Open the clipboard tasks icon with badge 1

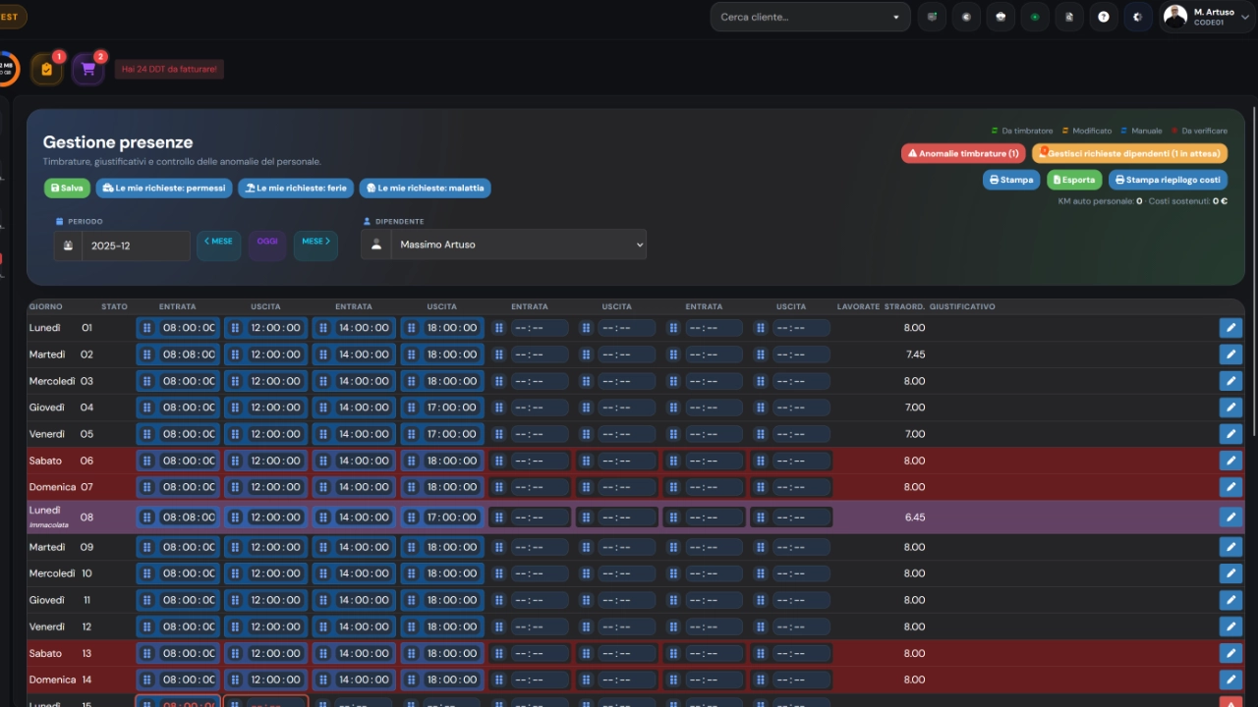pos(46,69)
